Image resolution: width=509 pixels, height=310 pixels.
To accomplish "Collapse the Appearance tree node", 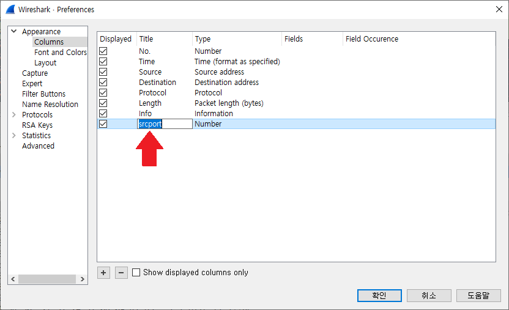I will (x=14, y=31).
